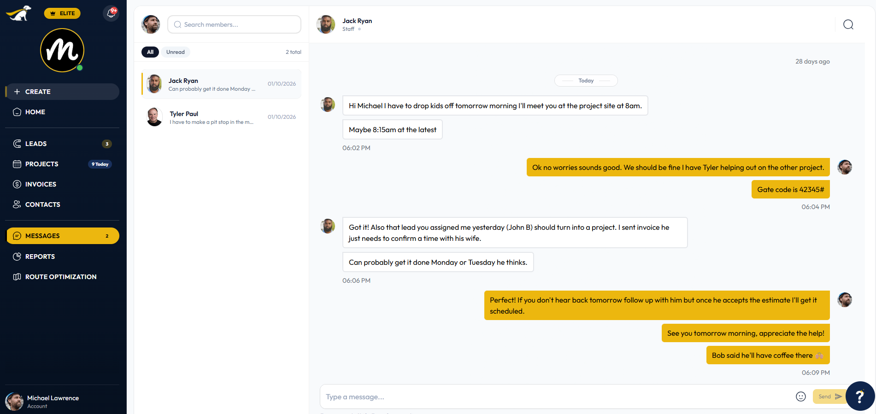
Task: Go to HOME in the sidebar
Action: (62, 112)
